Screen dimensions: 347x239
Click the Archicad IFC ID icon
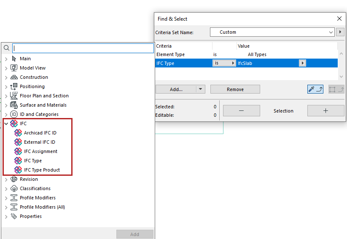(x=18, y=133)
